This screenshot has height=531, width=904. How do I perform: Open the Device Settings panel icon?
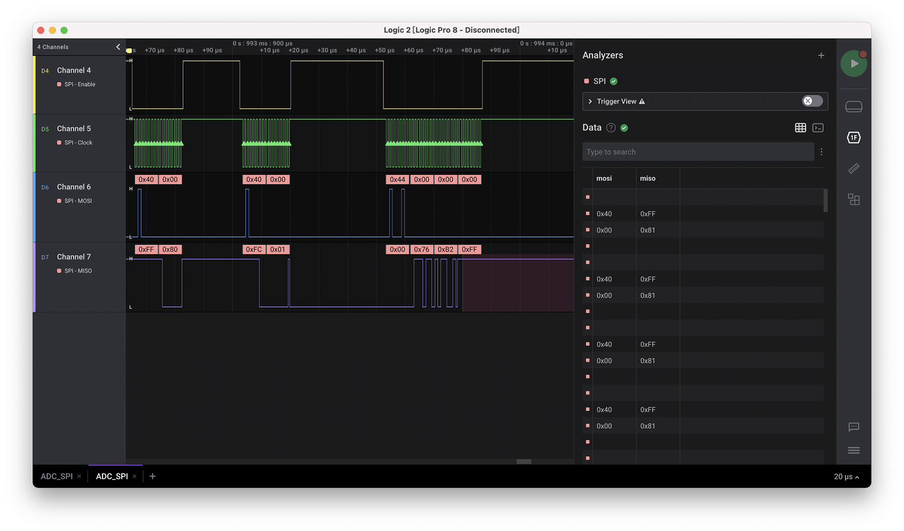tap(853, 107)
